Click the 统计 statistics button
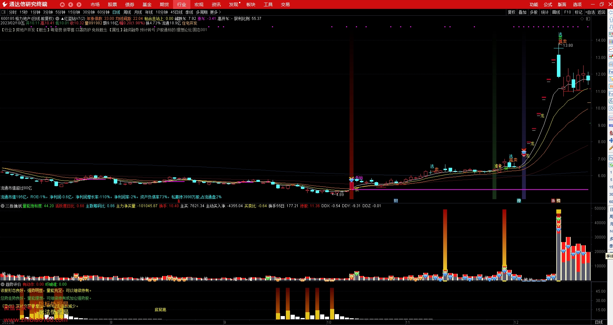 tap(545, 12)
